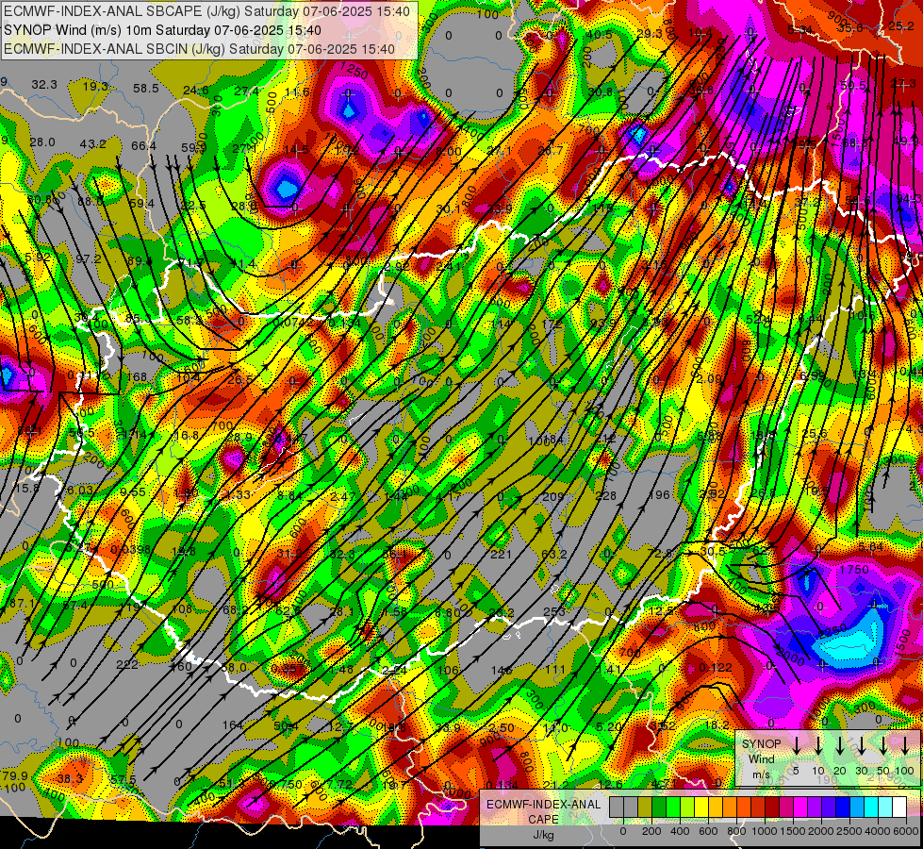Click the 50 m/s wind arrow in legend

[883, 745]
